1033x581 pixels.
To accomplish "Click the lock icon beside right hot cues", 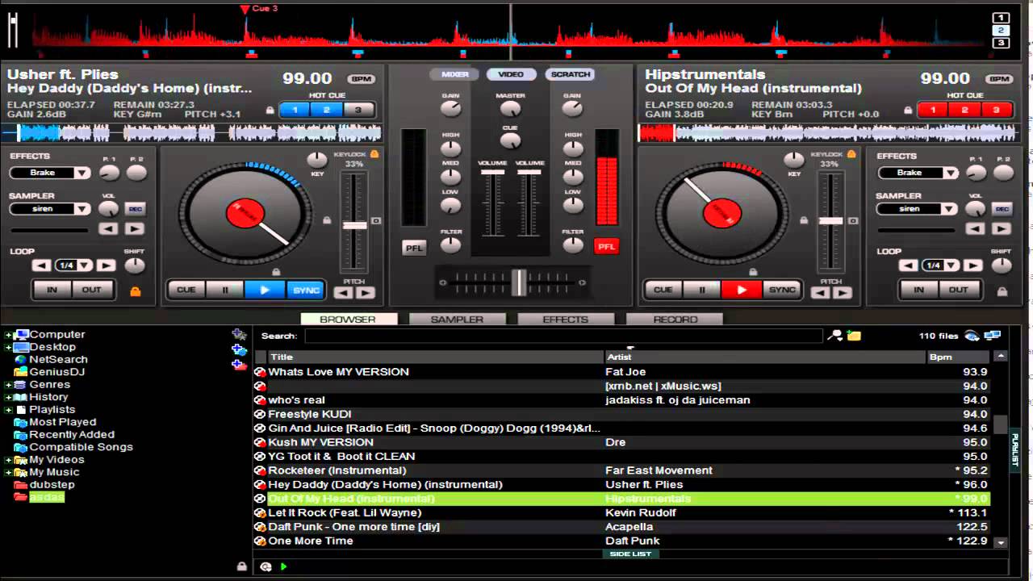I will pos(908,111).
